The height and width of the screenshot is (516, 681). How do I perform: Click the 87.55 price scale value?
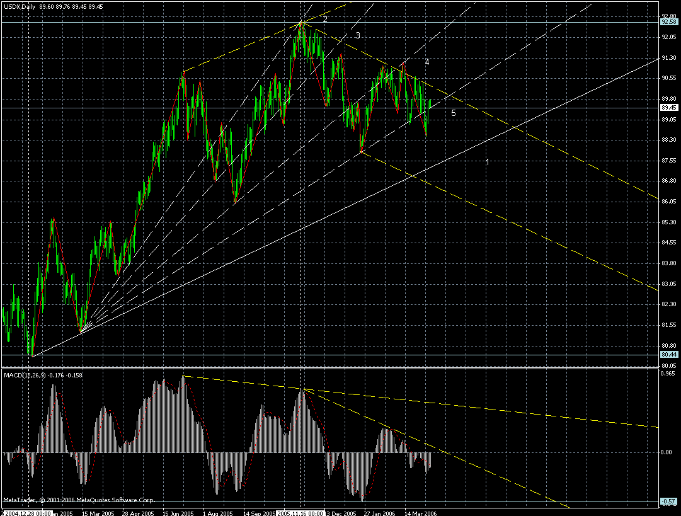669,160
